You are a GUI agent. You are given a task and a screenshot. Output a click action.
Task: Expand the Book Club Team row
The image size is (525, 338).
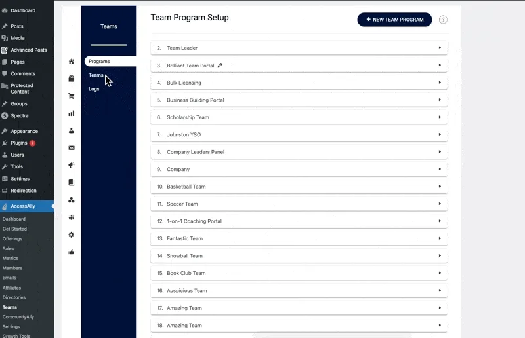(x=299, y=273)
